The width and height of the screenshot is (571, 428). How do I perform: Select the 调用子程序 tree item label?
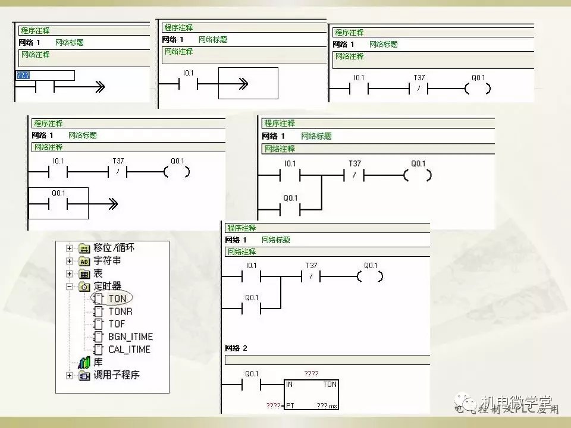click(x=117, y=375)
